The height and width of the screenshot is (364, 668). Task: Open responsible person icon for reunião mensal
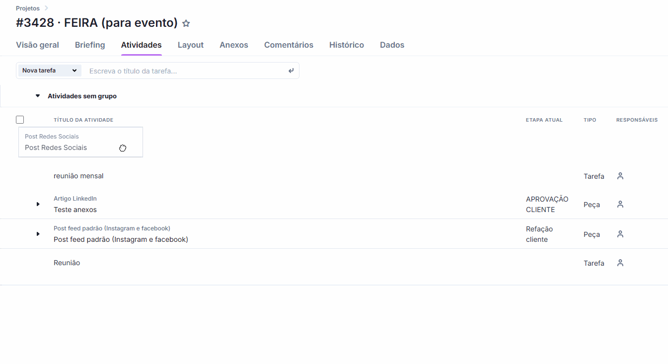pyautogui.click(x=620, y=176)
